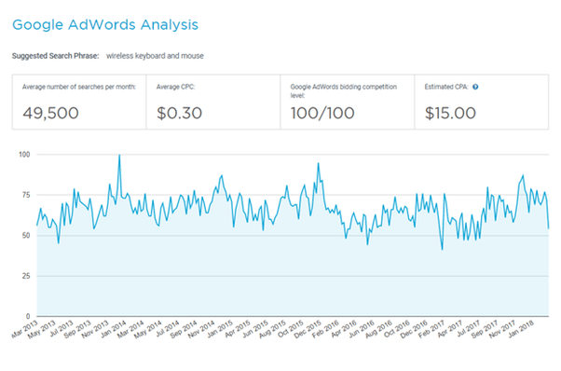
Task: Click the 100/100 bidding competition value
Action: pyautogui.click(x=322, y=113)
